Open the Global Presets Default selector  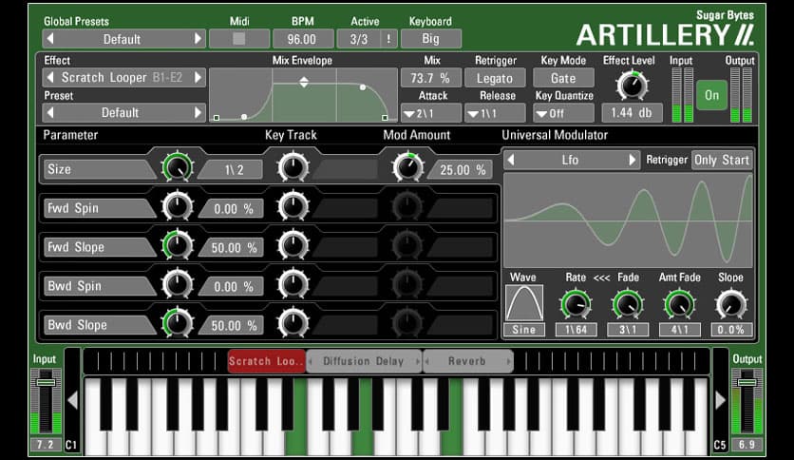click(x=123, y=39)
